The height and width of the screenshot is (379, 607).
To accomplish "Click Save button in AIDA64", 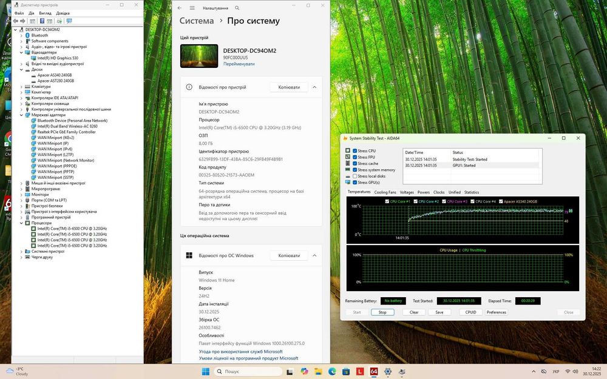I will coord(439,312).
